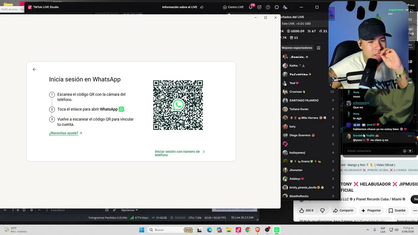
Task: Click the gear icon in the bottom toolbar
Action: pyautogui.click(x=32, y=210)
